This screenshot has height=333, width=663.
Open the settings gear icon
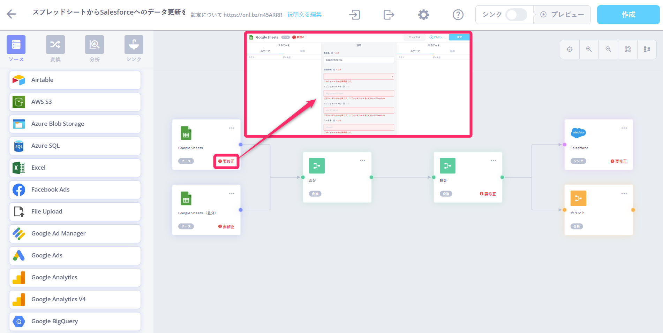pyautogui.click(x=423, y=15)
